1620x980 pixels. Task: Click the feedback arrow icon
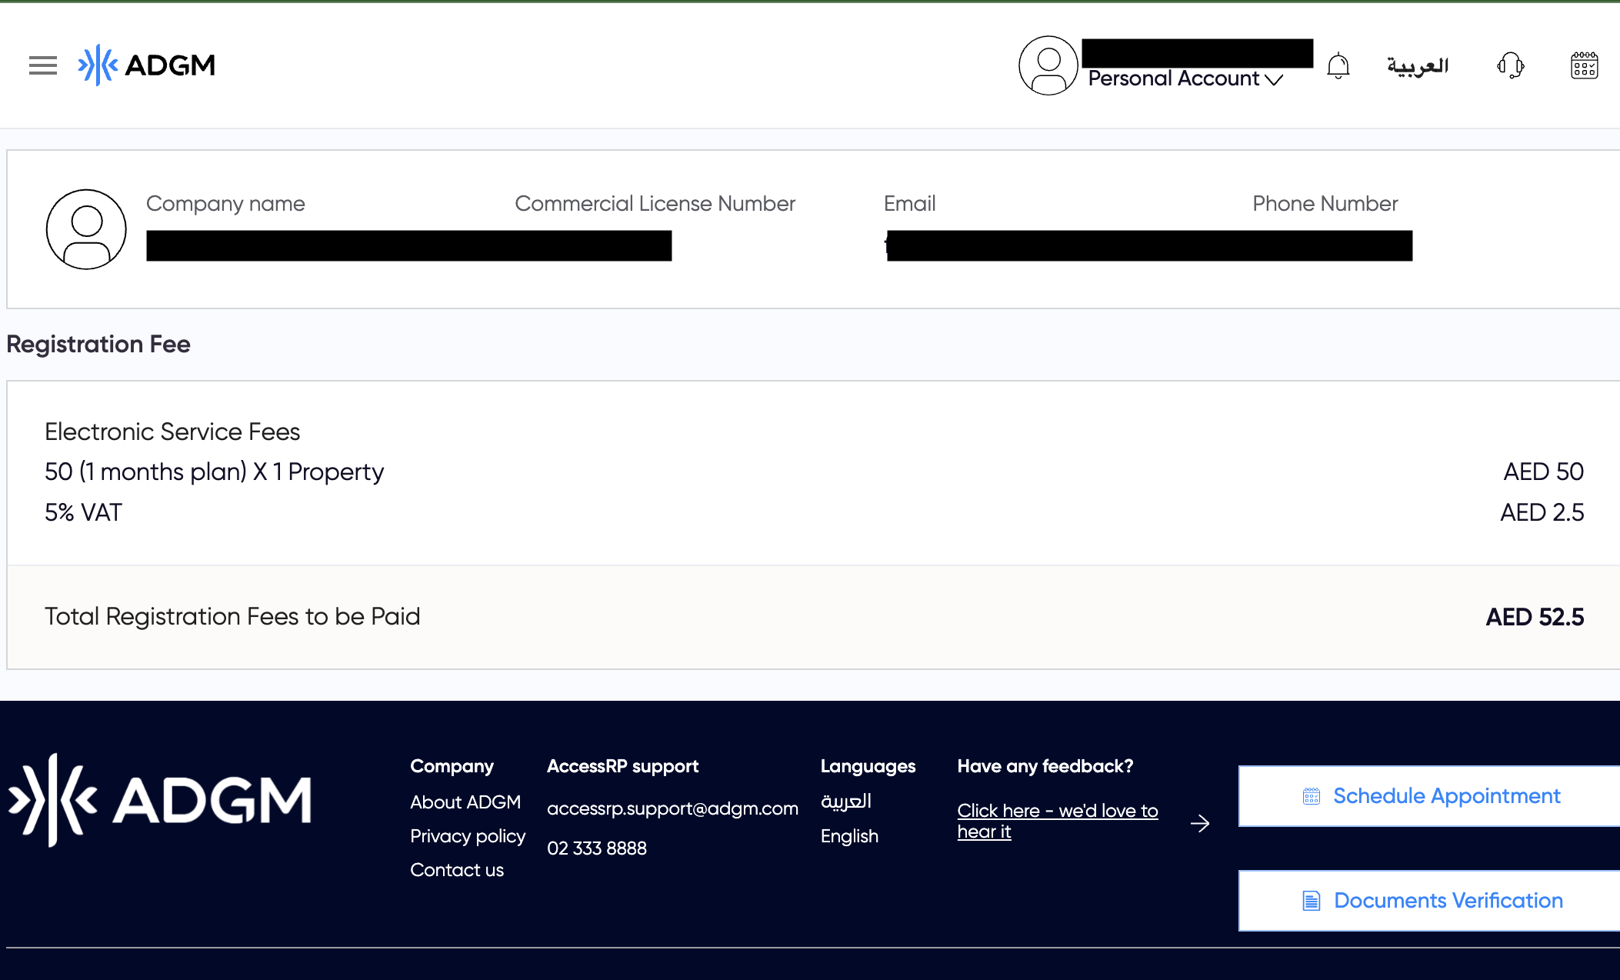[1200, 824]
